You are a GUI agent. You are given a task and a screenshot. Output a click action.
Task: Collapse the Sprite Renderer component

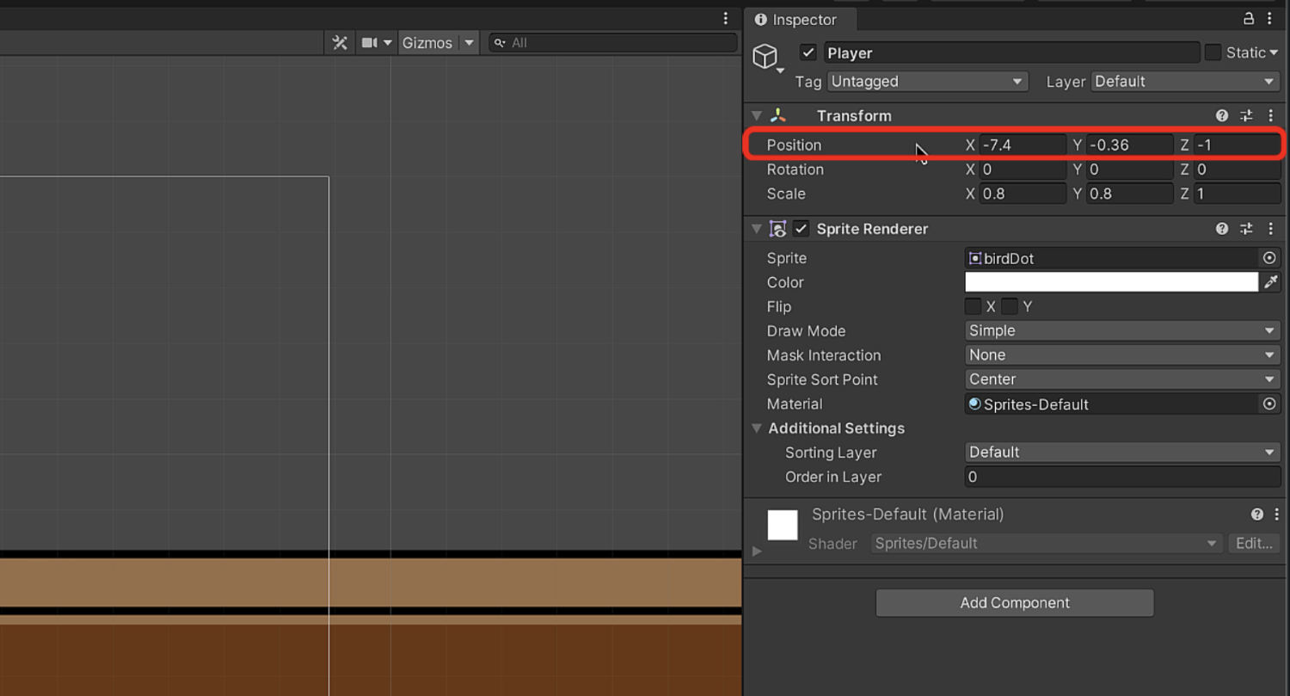757,229
